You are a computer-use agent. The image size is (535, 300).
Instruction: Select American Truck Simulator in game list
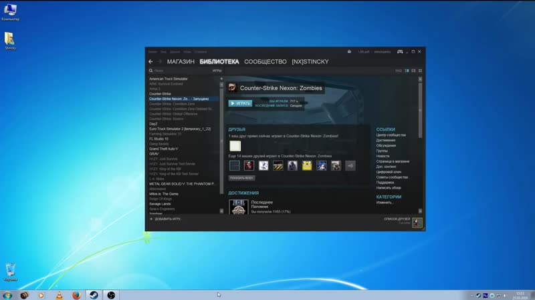(169, 79)
